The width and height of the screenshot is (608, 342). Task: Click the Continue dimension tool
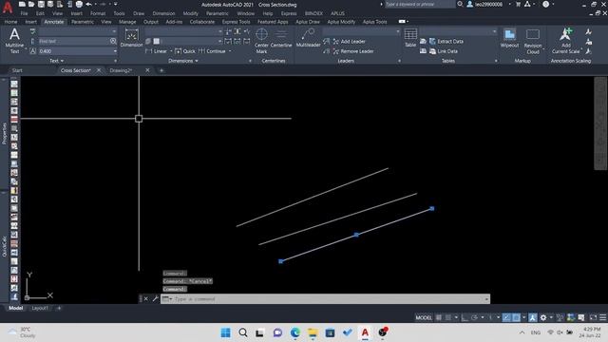(212, 51)
